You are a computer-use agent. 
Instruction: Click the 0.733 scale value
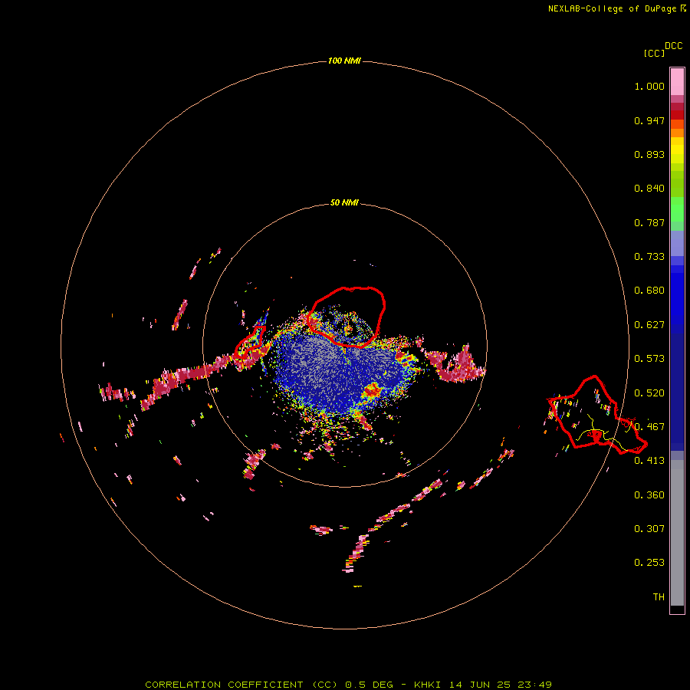pyautogui.click(x=649, y=257)
